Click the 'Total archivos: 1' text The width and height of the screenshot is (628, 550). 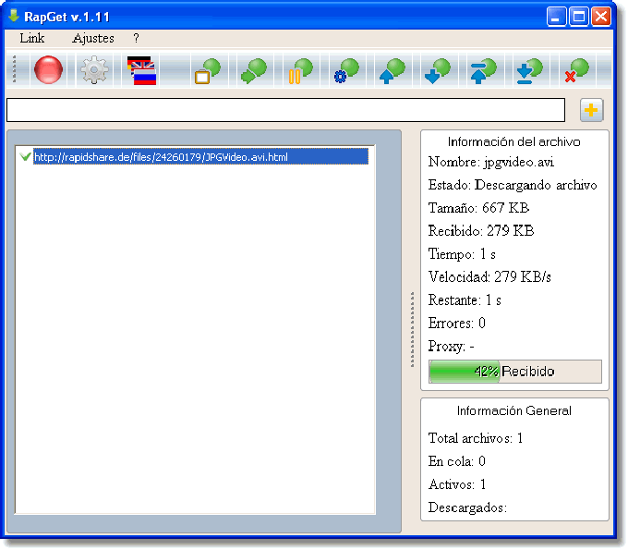tap(476, 438)
